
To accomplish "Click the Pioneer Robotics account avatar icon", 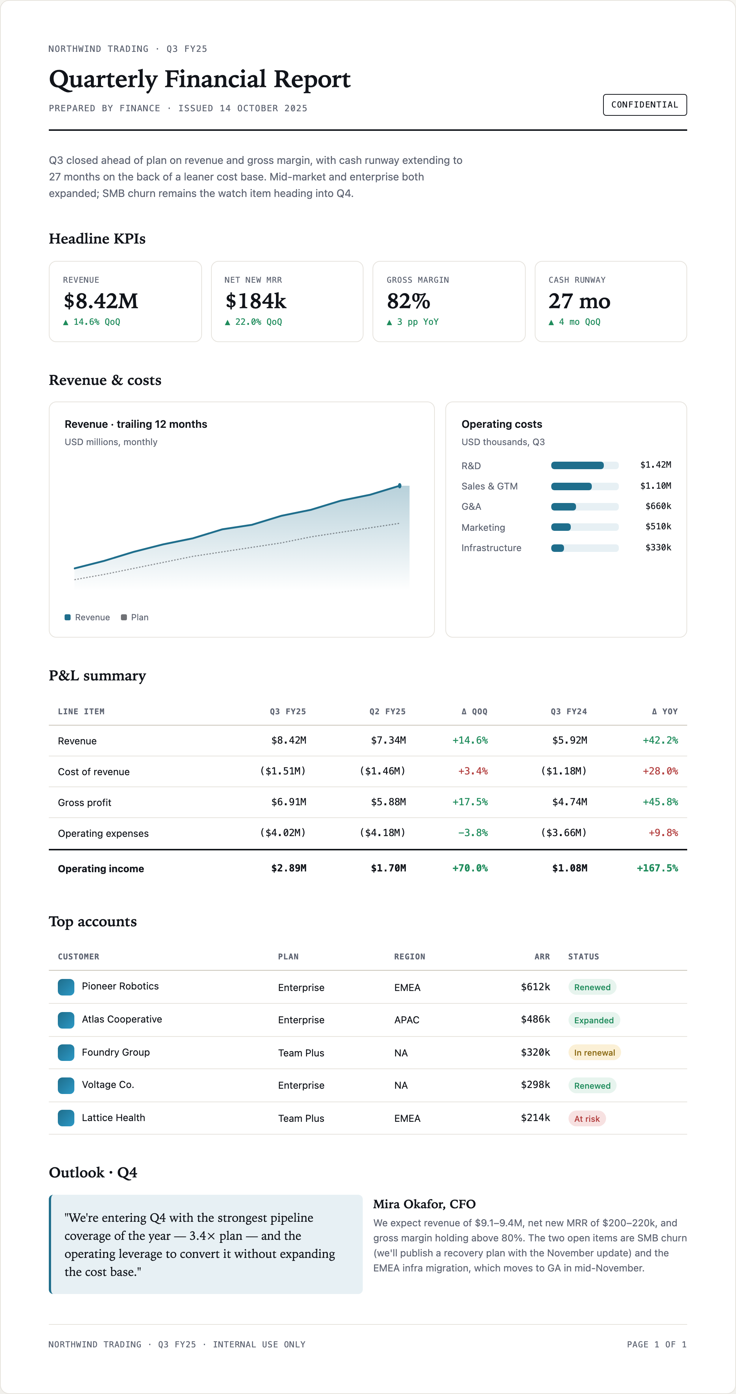I will click(x=66, y=987).
